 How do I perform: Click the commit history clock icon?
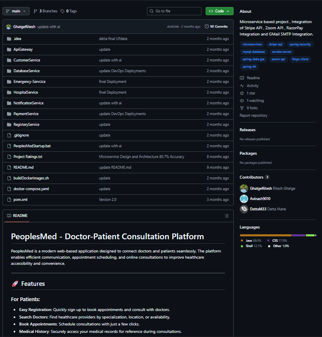point(207,26)
